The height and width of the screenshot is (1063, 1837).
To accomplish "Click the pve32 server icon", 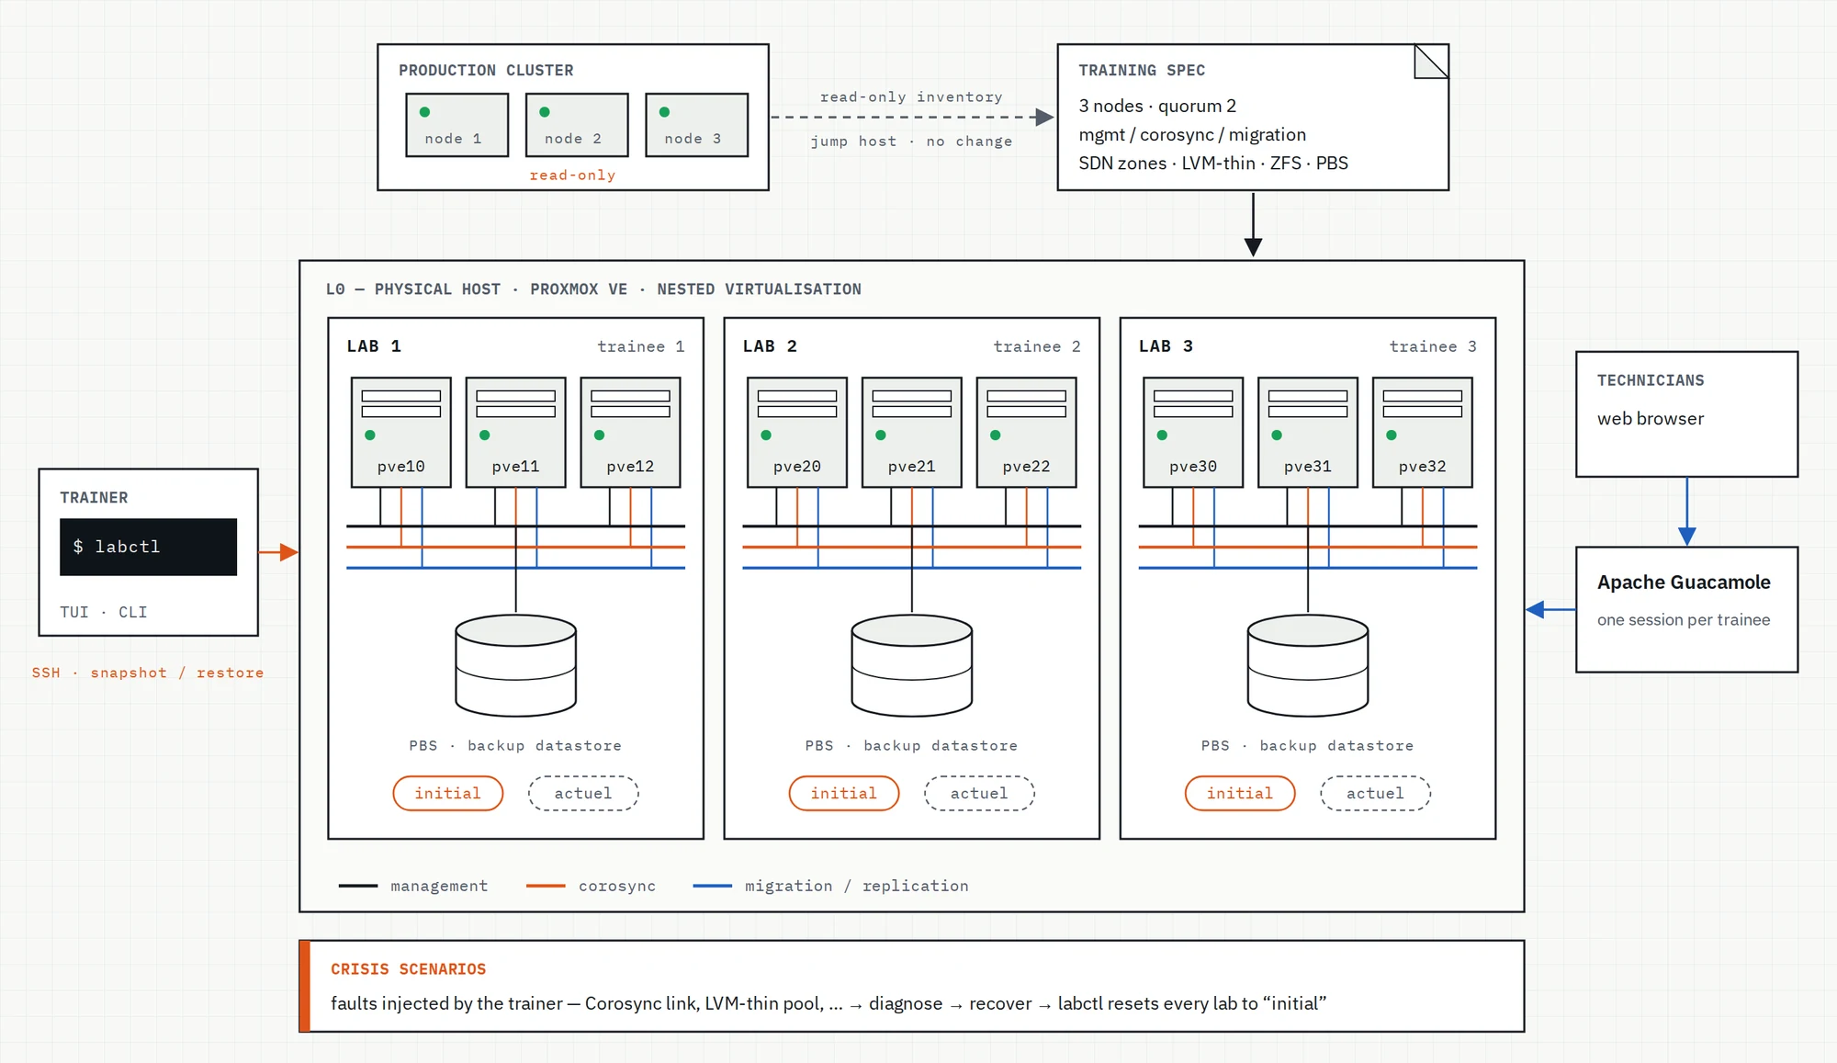I will coord(1422,432).
